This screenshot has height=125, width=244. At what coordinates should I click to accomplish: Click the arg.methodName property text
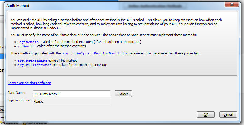tap(32, 61)
